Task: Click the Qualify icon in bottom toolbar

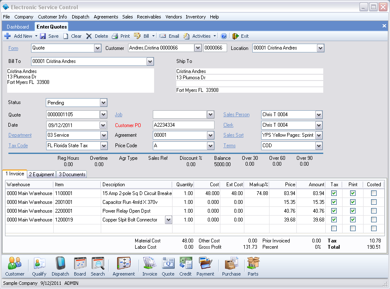Action: click(x=39, y=266)
